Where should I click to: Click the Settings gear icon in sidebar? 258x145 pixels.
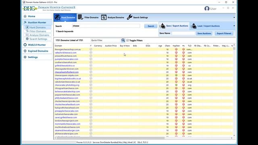point(25,57)
